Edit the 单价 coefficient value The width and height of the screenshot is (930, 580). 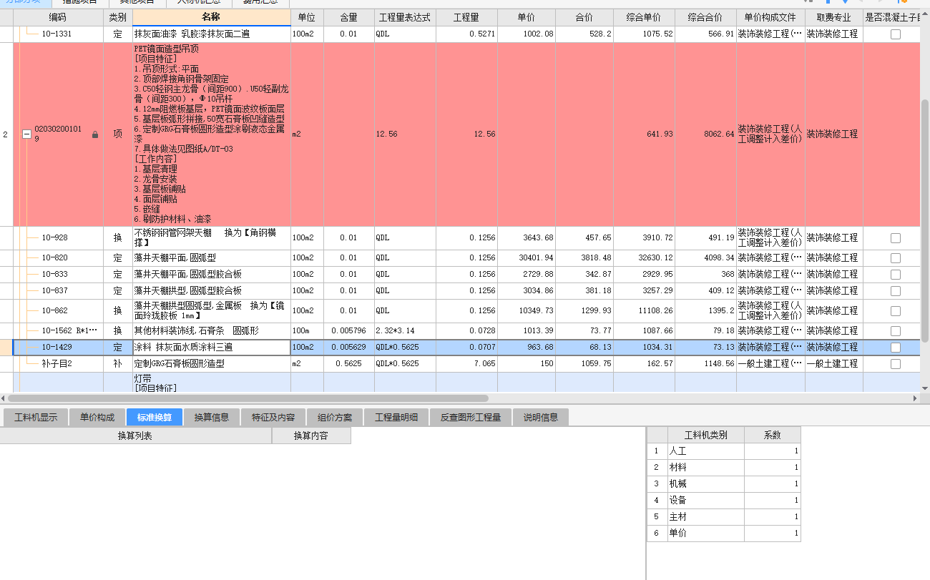[x=772, y=534]
